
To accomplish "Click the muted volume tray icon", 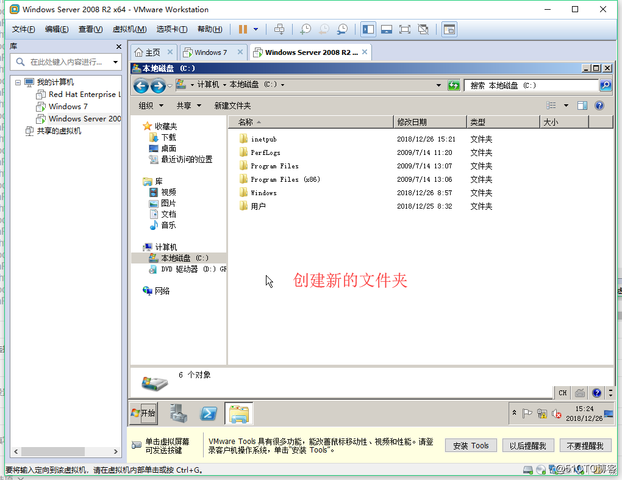I will click(556, 414).
